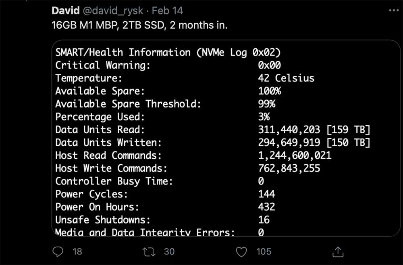The image size is (403, 265).
Task: Click the 42 Celsius temperature value
Action: [286, 78]
